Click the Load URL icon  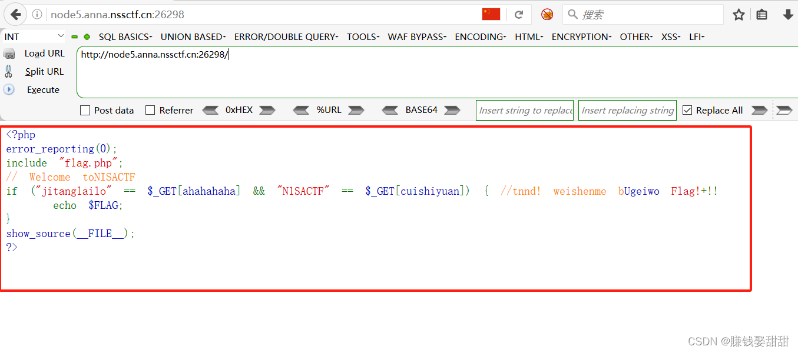(x=9, y=54)
